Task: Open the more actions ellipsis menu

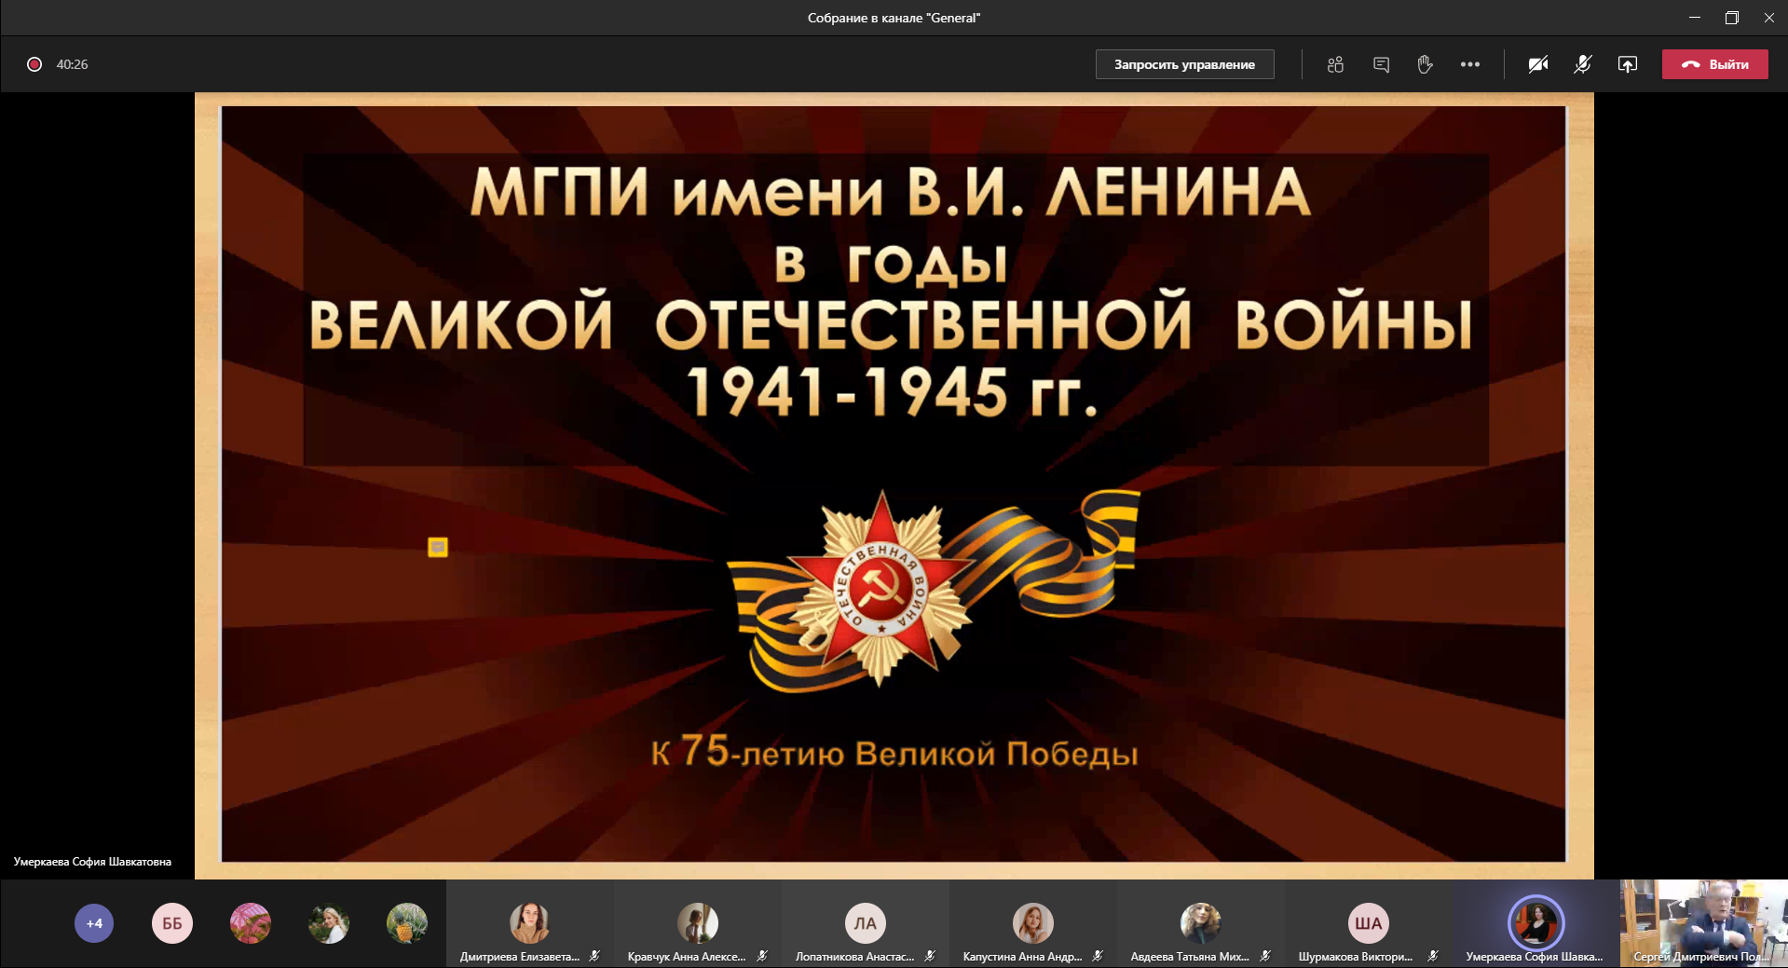Action: point(1469,64)
